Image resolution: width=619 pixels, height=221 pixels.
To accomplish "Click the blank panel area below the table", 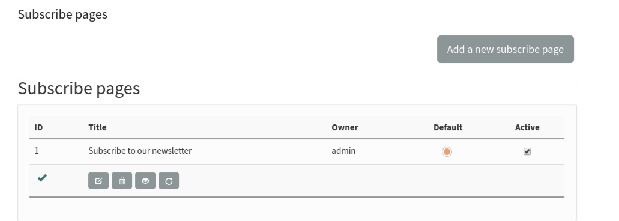I will pos(297,209).
